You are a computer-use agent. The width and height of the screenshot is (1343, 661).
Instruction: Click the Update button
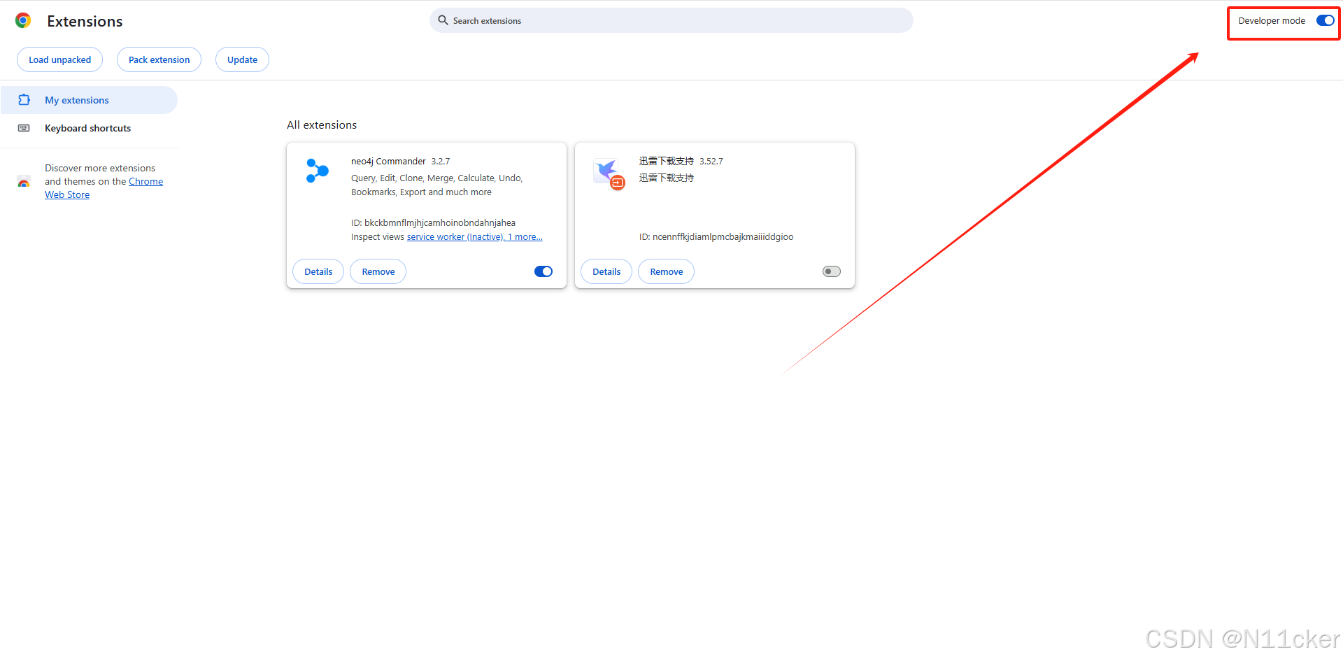242,59
